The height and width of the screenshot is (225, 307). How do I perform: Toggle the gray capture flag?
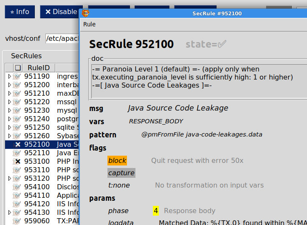(x=121, y=173)
